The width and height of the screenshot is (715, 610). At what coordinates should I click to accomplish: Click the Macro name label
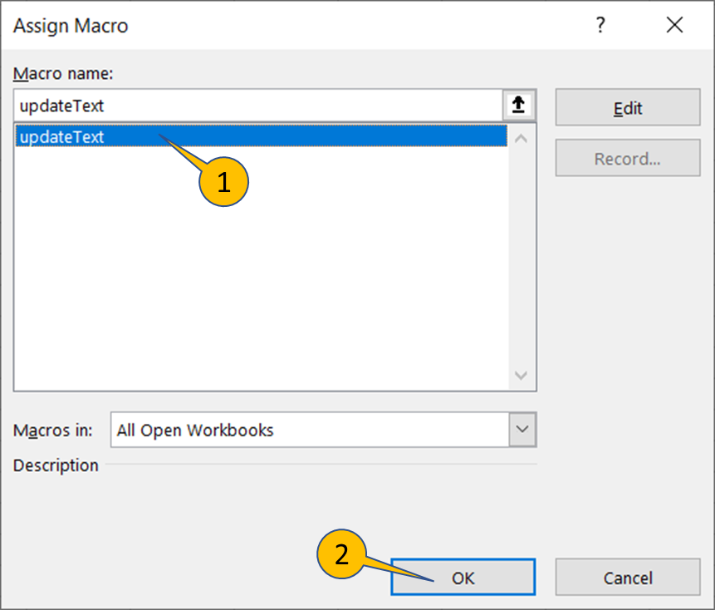point(63,73)
